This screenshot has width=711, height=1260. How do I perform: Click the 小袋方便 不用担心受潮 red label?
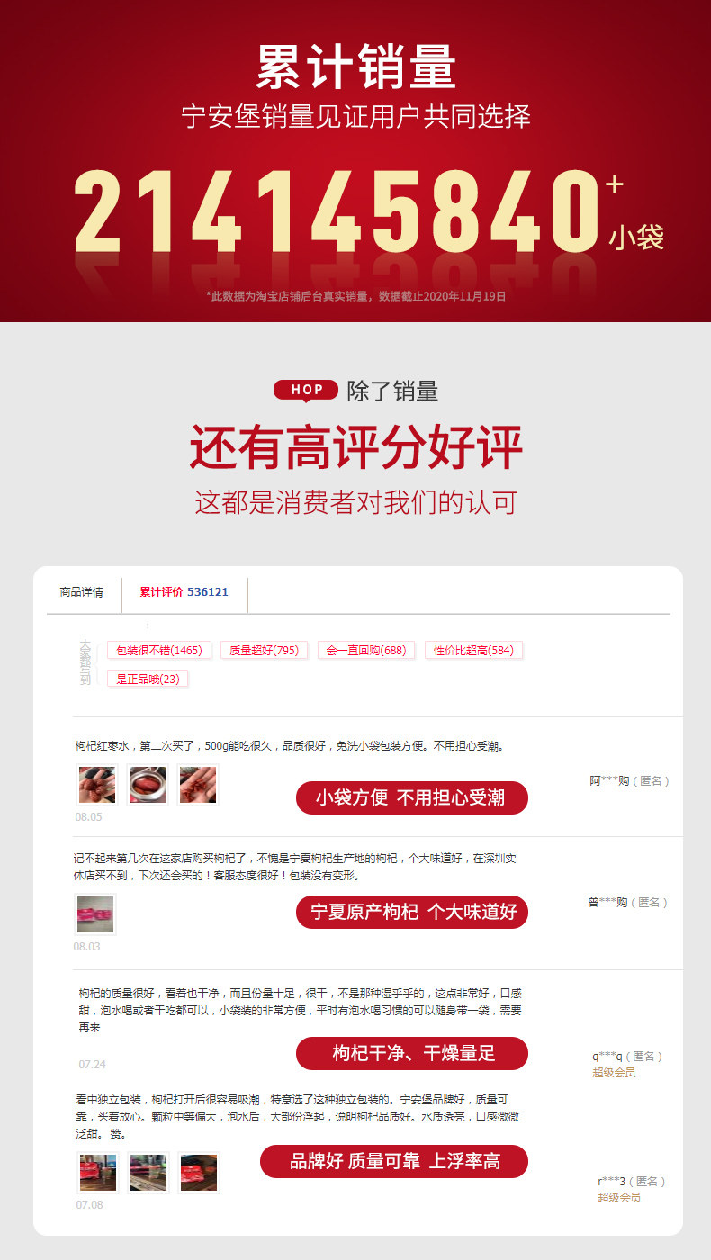412,797
